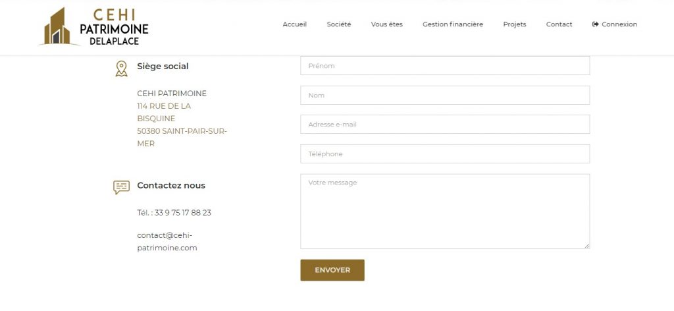Click the CEHI Patrimoine Delaplace logo
The height and width of the screenshot is (311, 674).
[93, 26]
